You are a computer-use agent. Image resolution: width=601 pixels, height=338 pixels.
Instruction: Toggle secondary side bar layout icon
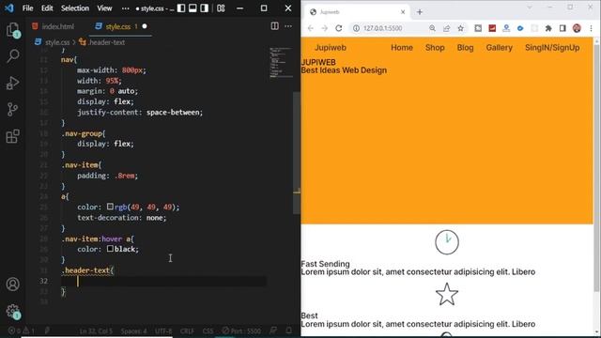point(205,8)
